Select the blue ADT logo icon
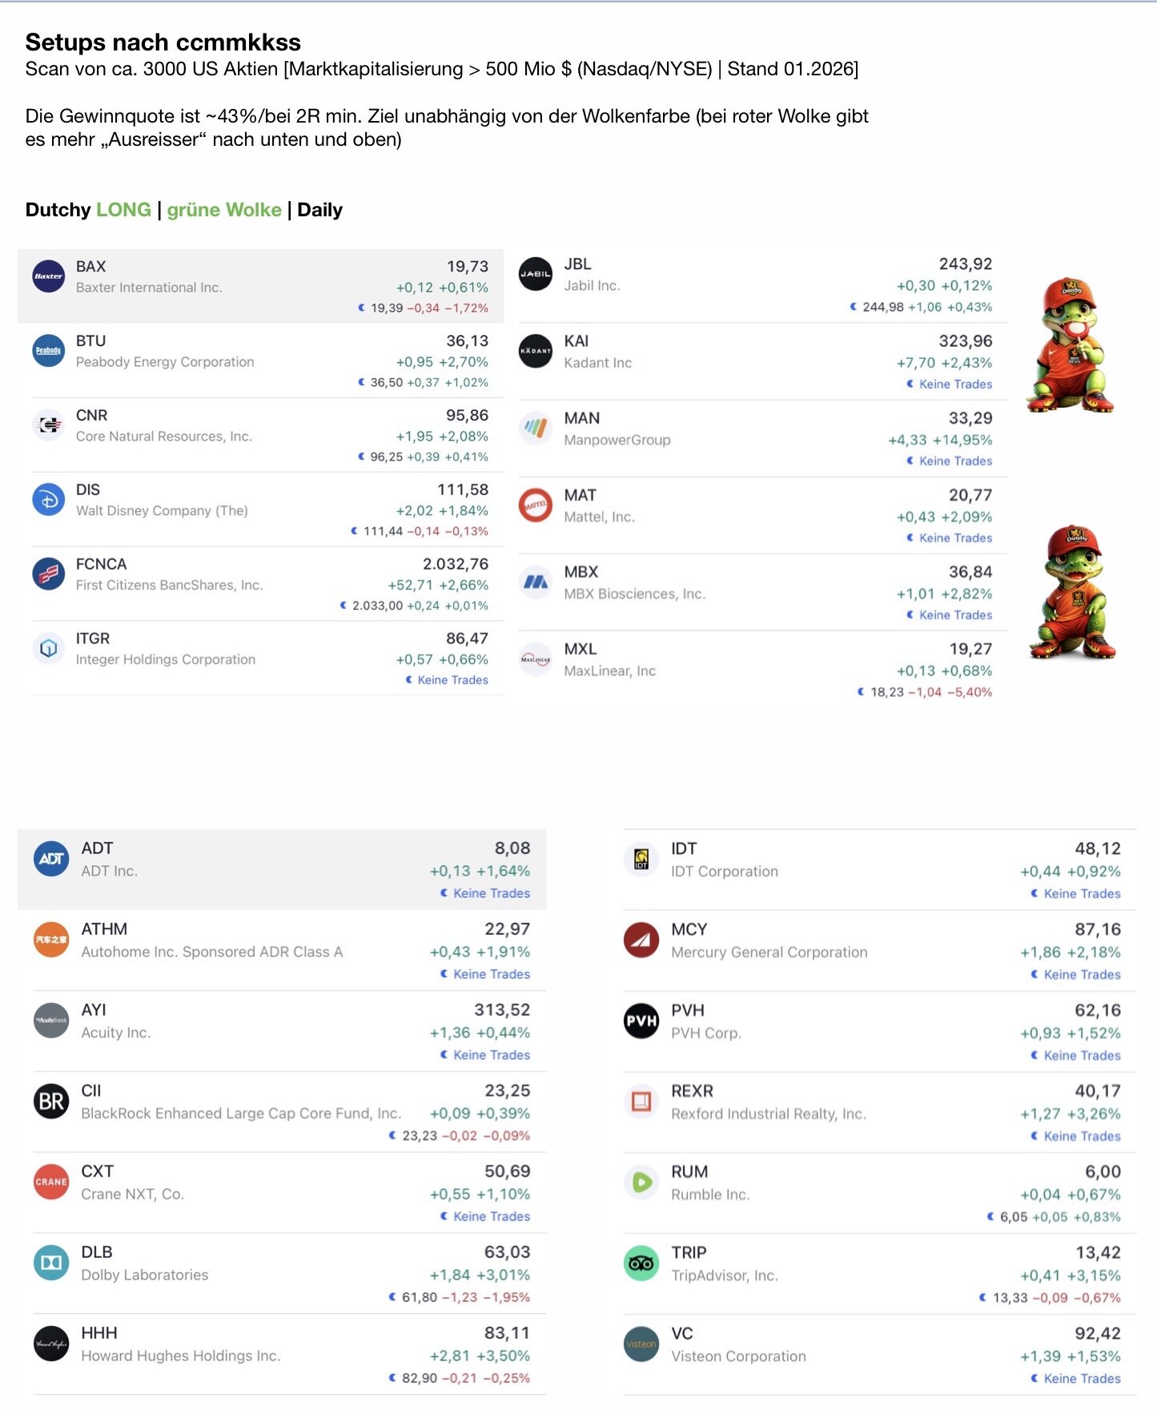Image resolution: width=1157 pixels, height=1414 pixels. pos(51,859)
